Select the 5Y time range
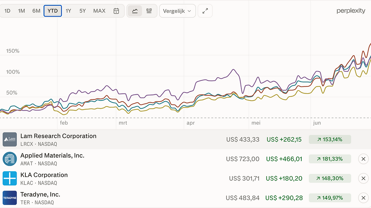 83,11
